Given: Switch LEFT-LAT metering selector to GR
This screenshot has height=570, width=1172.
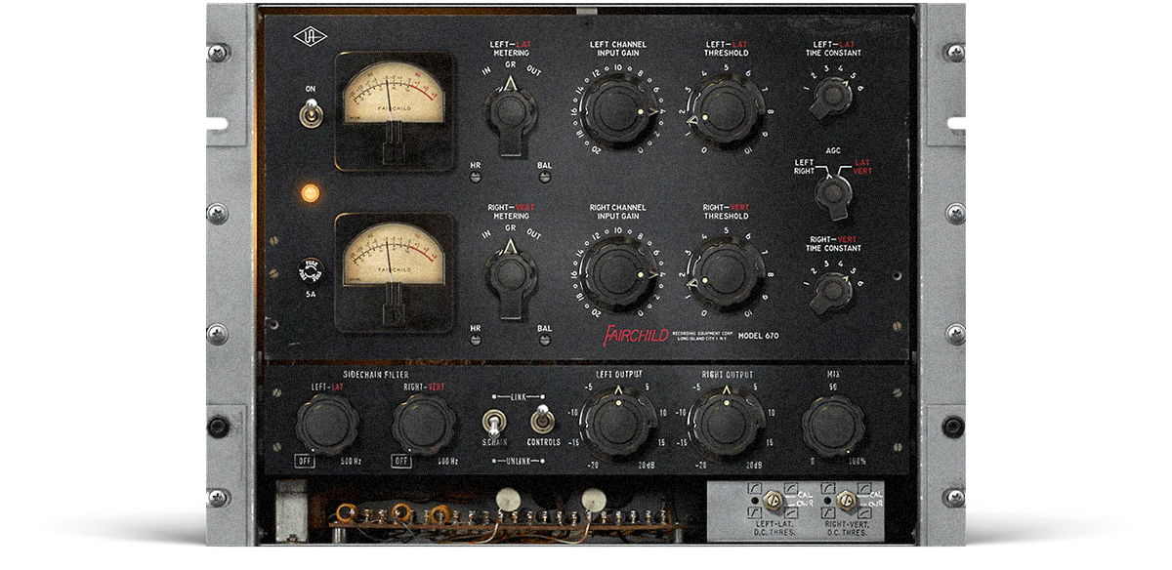Looking at the screenshot, I should coord(508,109).
